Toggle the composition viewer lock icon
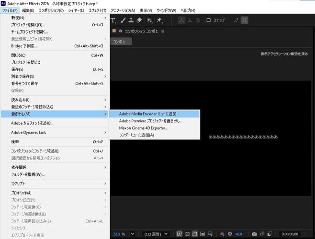The width and height of the screenshot is (315, 239). coord(121,31)
